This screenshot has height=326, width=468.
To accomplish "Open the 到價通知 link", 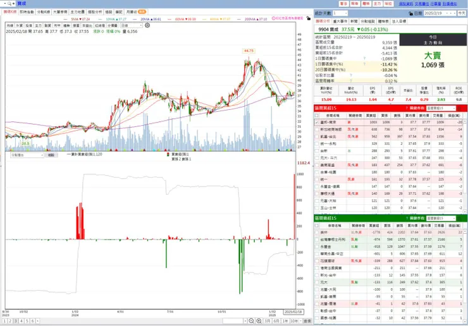I will click(450, 4).
